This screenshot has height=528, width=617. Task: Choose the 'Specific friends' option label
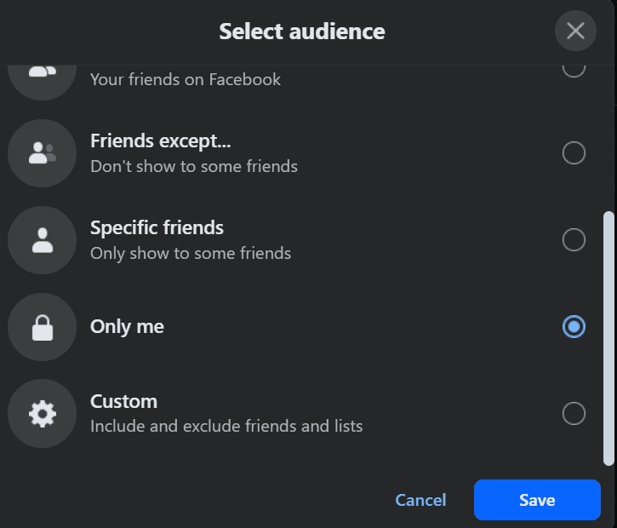point(157,228)
